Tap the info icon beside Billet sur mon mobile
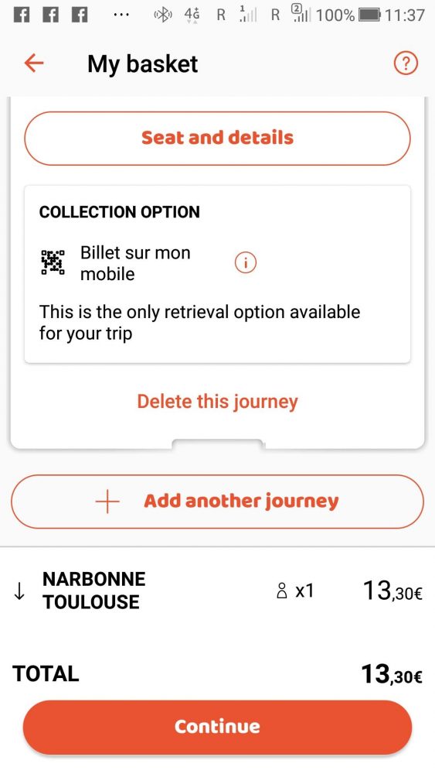The height and width of the screenshot is (774, 435). coord(246,262)
